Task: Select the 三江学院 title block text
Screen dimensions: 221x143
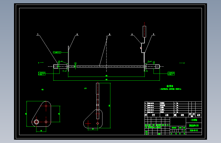Action: [x=194, y=120]
